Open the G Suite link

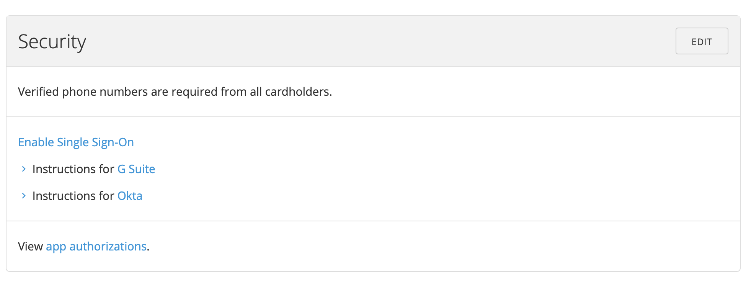136,169
